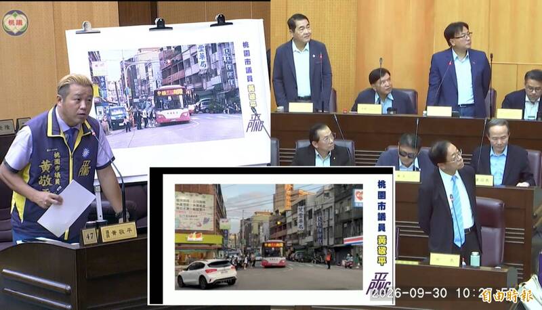Click the 桃議 council logo emblem
This screenshot has height=310, width=542.
click(15, 23)
